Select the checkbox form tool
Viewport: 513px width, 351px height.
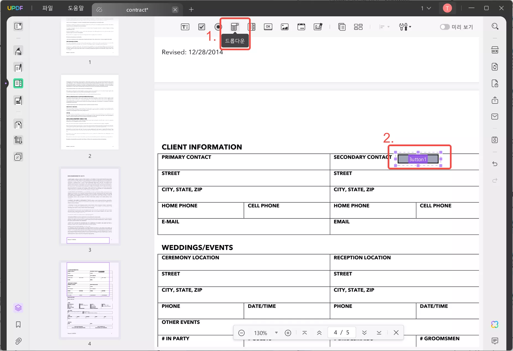tap(202, 27)
